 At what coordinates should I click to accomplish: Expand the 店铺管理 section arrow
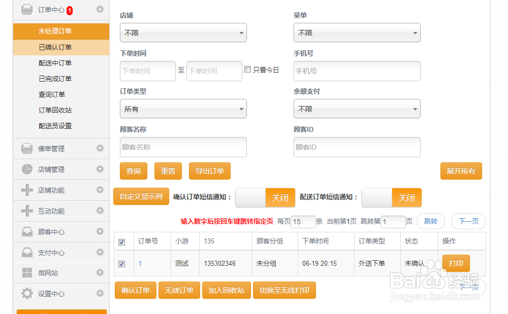(x=100, y=169)
